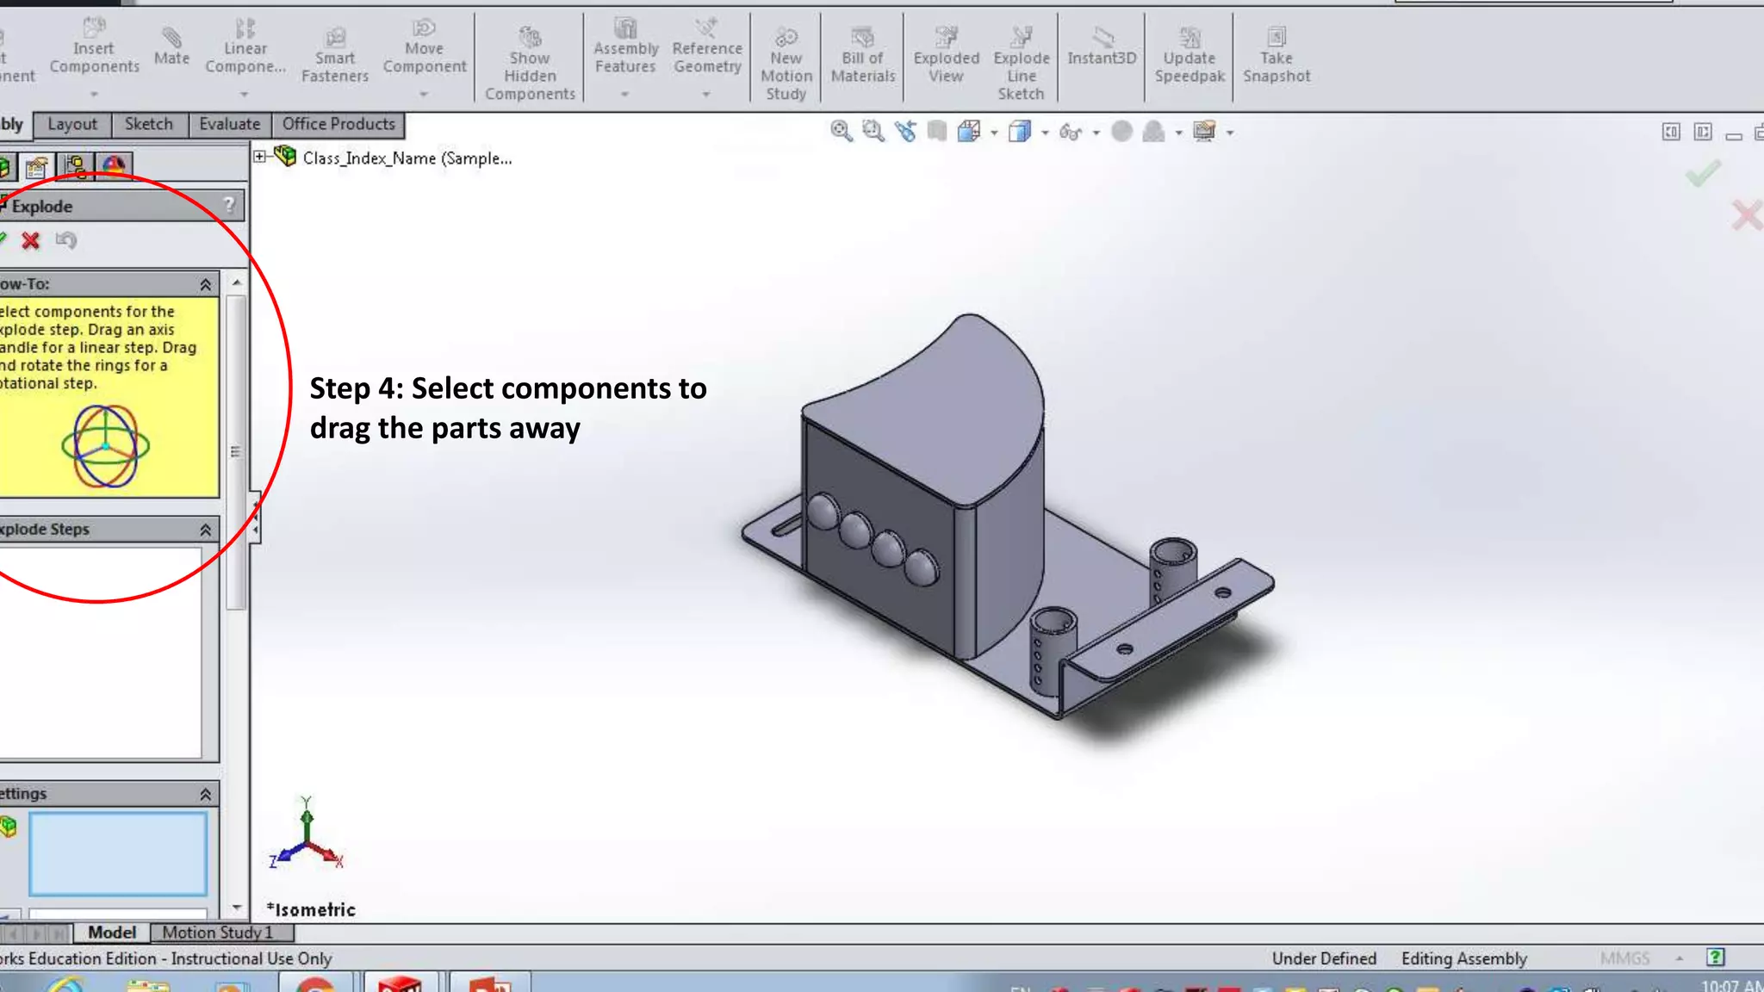This screenshot has height=992, width=1764.
Task: Click Update Speedpak
Action: point(1189,55)
